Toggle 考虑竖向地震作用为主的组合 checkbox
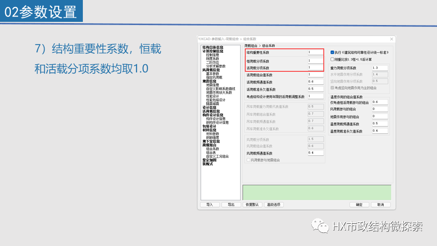Screen dimensions: 437x246 coord(332,87)
